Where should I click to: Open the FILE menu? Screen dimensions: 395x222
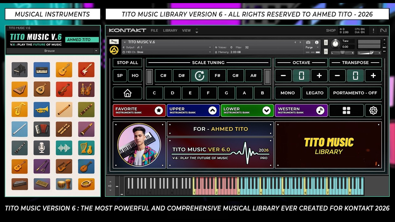click(154, 31)
